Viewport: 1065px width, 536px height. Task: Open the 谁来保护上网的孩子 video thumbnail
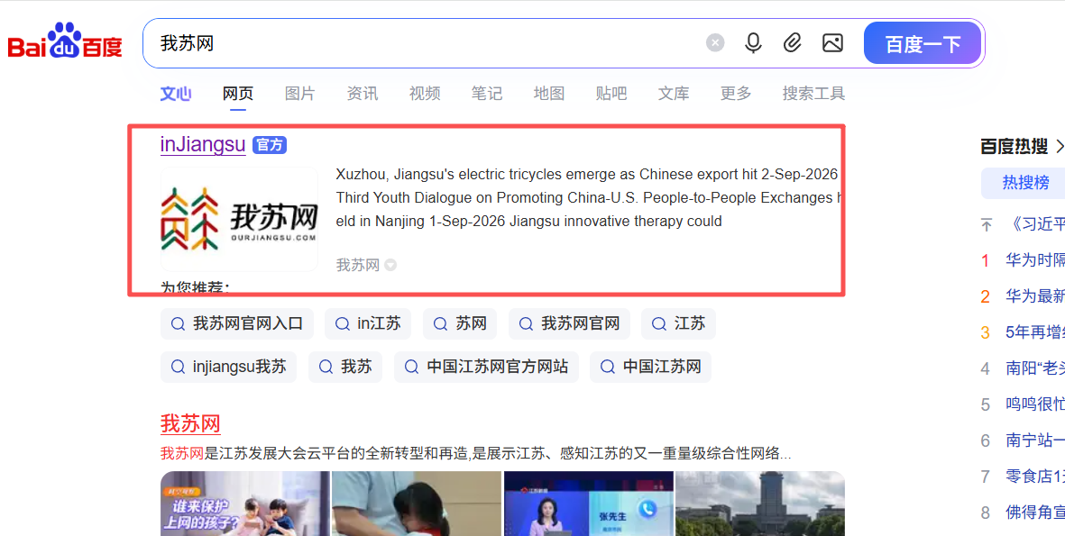[245, 504]
